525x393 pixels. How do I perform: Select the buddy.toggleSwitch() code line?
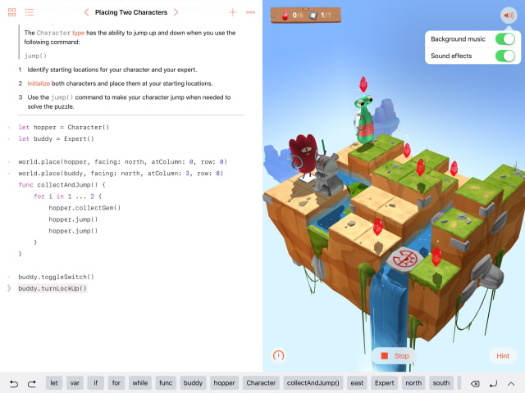coord(57,277)
